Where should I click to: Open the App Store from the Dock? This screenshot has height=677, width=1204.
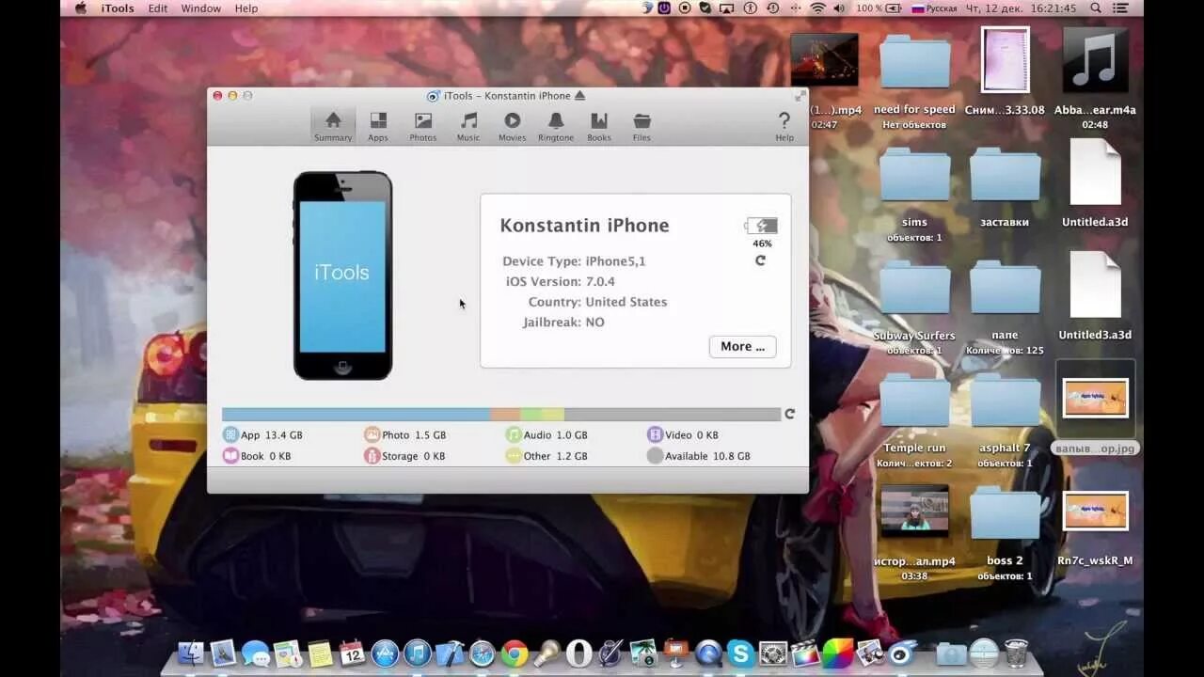pos(385,653)
